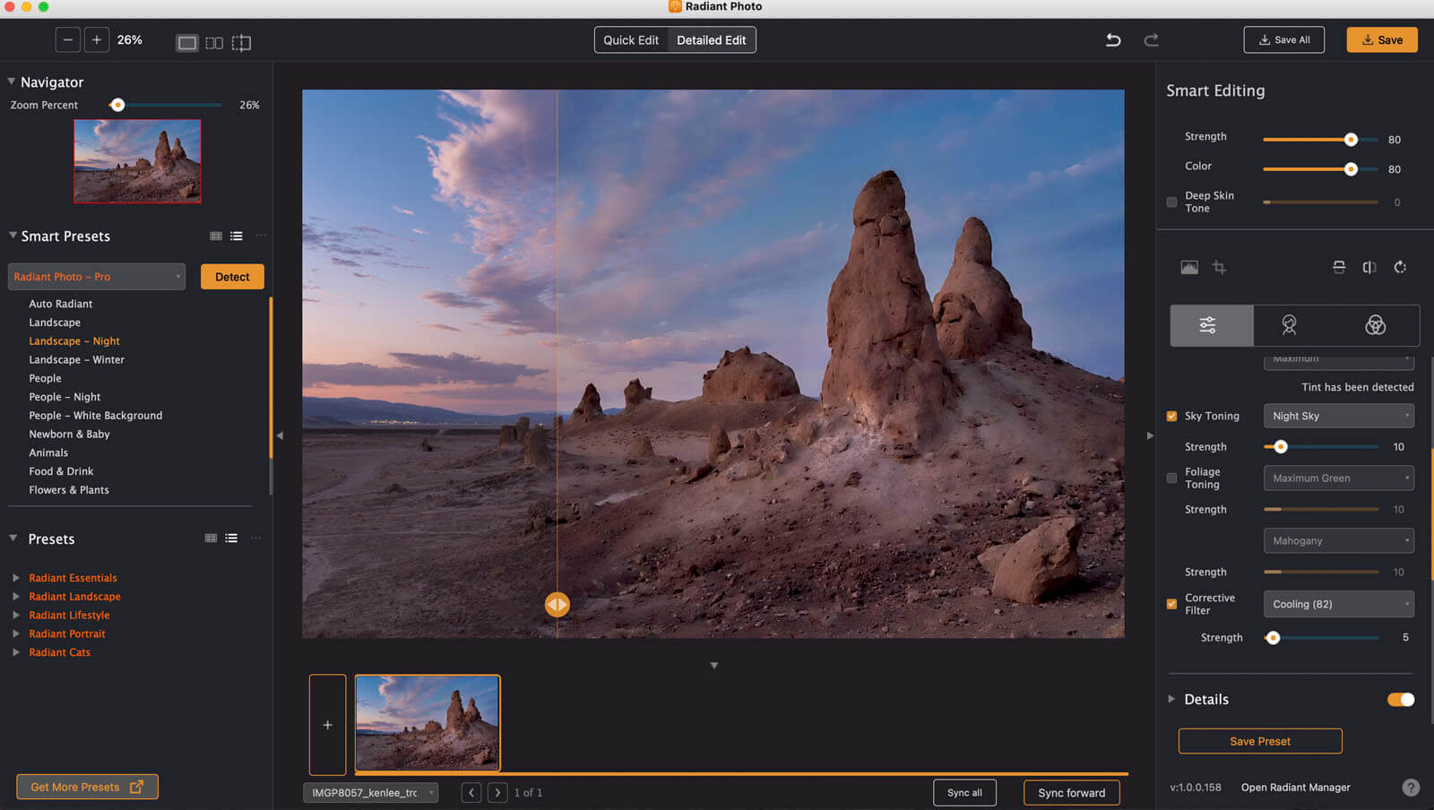Click the Save Preset button
This screenshot has height=810, width=1434.
pos(1259,741)
